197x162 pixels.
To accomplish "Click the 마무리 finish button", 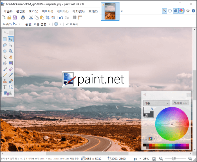I will pyautogui.click(x=72, y=24).
